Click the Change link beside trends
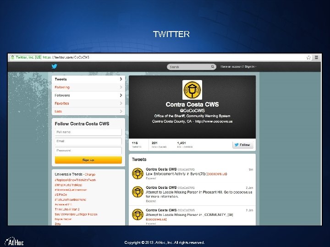 (x=90, y=175)
